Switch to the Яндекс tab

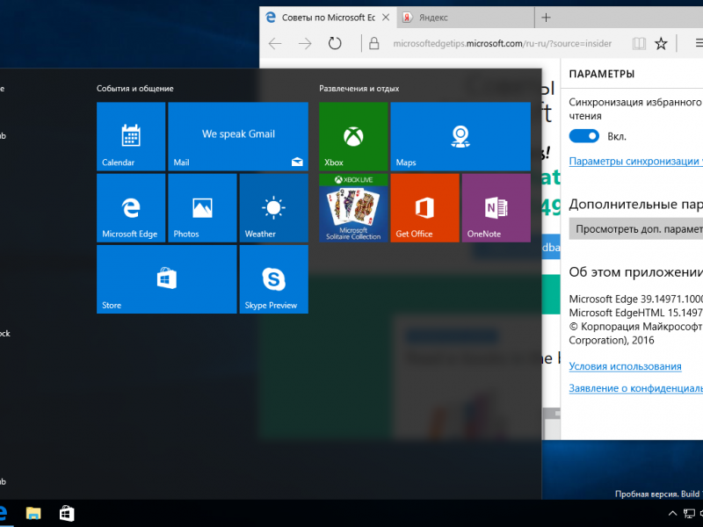point(466,18)
